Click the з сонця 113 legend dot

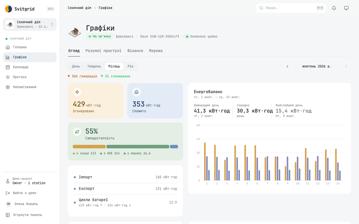74,154
